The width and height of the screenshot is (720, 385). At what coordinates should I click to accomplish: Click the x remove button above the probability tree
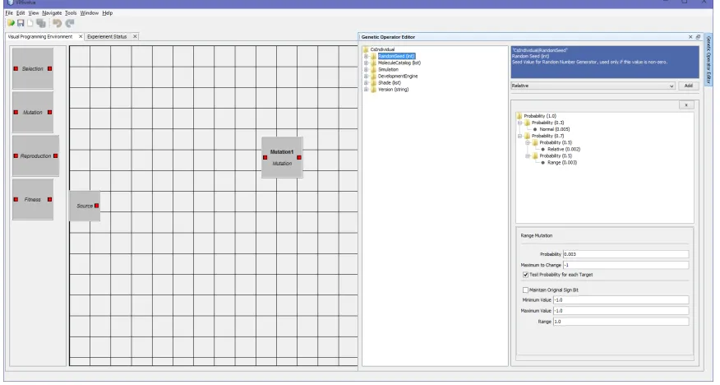tap(686, 104)
